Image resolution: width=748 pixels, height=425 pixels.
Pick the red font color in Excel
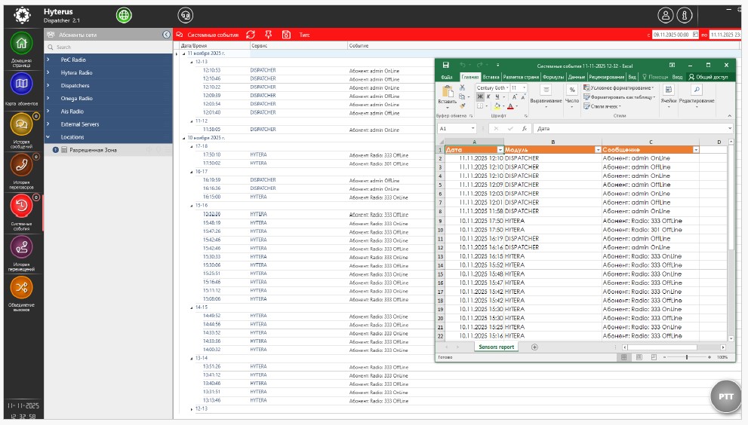tap(510, 106)
